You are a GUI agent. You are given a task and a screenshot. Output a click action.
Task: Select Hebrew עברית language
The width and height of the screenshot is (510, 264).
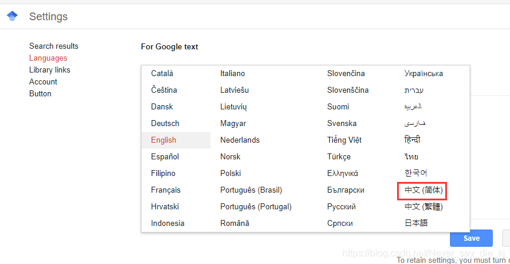pyautogui.click(x=414, y=90)
